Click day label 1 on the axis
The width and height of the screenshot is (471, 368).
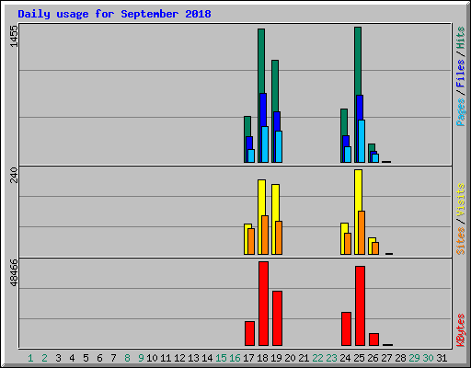(30, 358)
